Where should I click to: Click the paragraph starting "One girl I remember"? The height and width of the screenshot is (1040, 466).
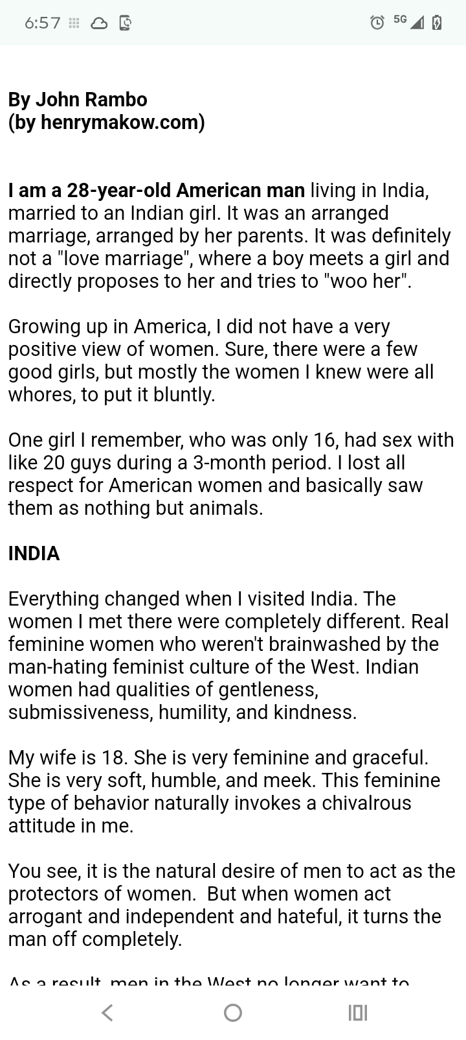coord(230,474)
